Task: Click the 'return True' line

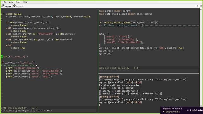Action: [18, 48]
